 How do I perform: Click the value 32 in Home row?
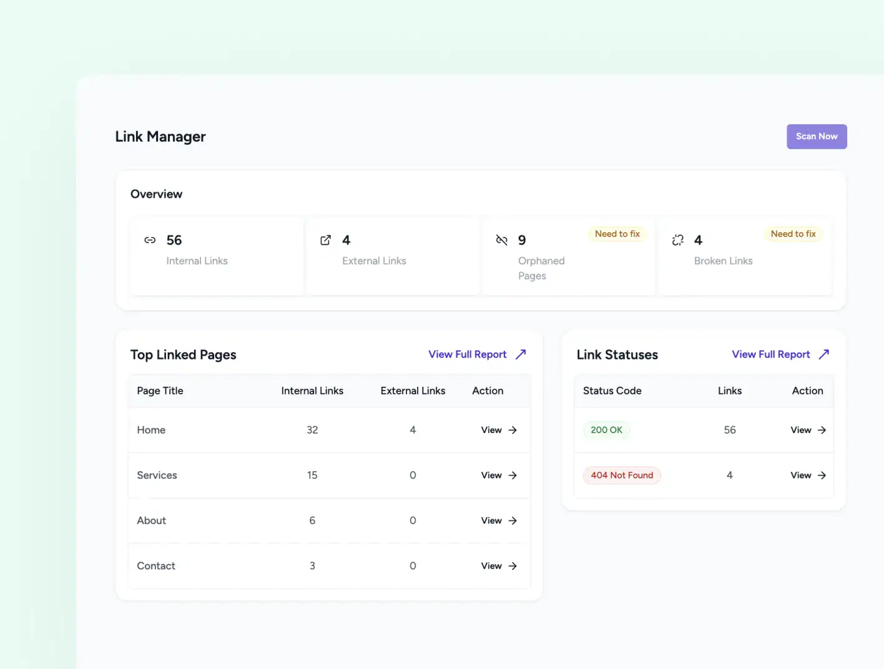(312, 430)
